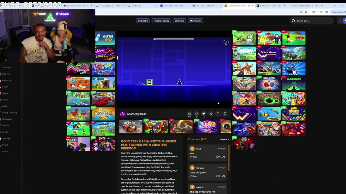Toggle the light/dark theme sun icon

(x=340, y=21)
